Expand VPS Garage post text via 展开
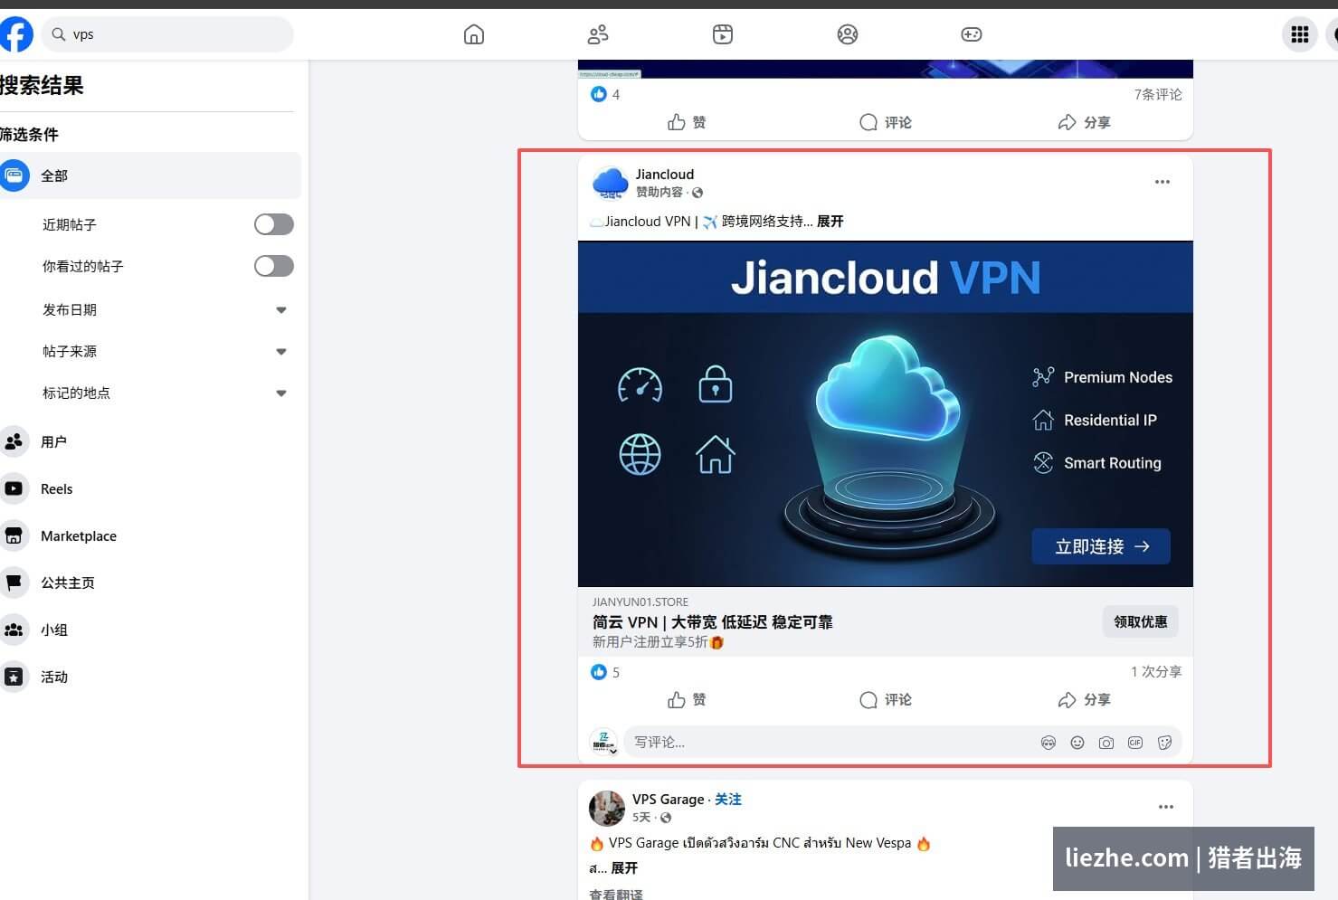The width and height of the screenshot is (1338, 900). [624, 868]
